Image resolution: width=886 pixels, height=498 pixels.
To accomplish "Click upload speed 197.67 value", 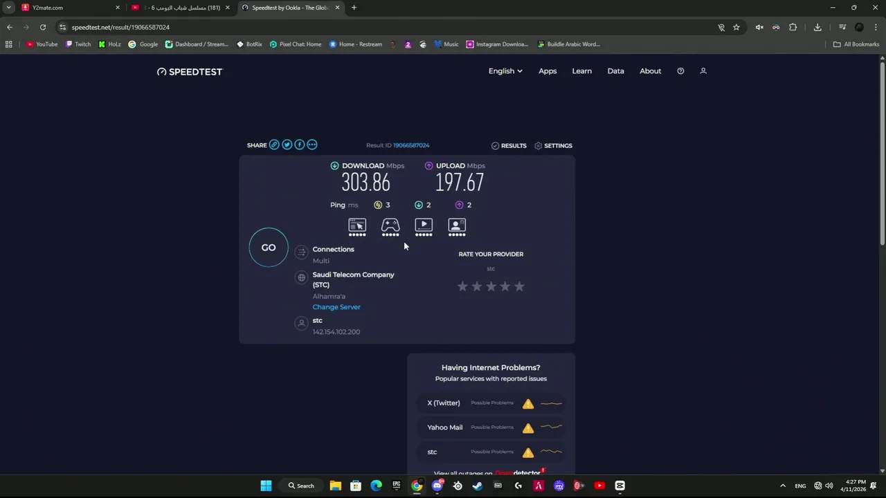I will coord(460,183).
